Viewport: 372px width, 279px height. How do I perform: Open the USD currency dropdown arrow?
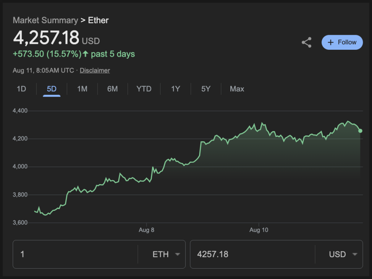[355, 254]
